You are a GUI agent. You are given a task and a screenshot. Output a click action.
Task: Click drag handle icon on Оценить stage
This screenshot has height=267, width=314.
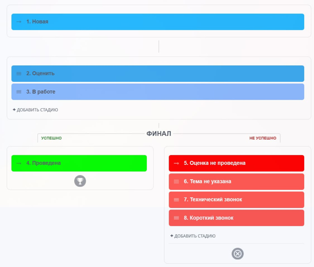tap(19, 73)
